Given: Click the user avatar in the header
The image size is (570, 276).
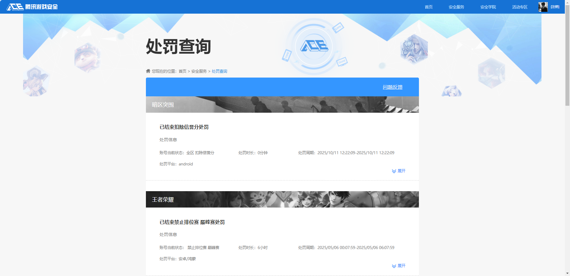Looking at the screenshot, I should (543, 7).
